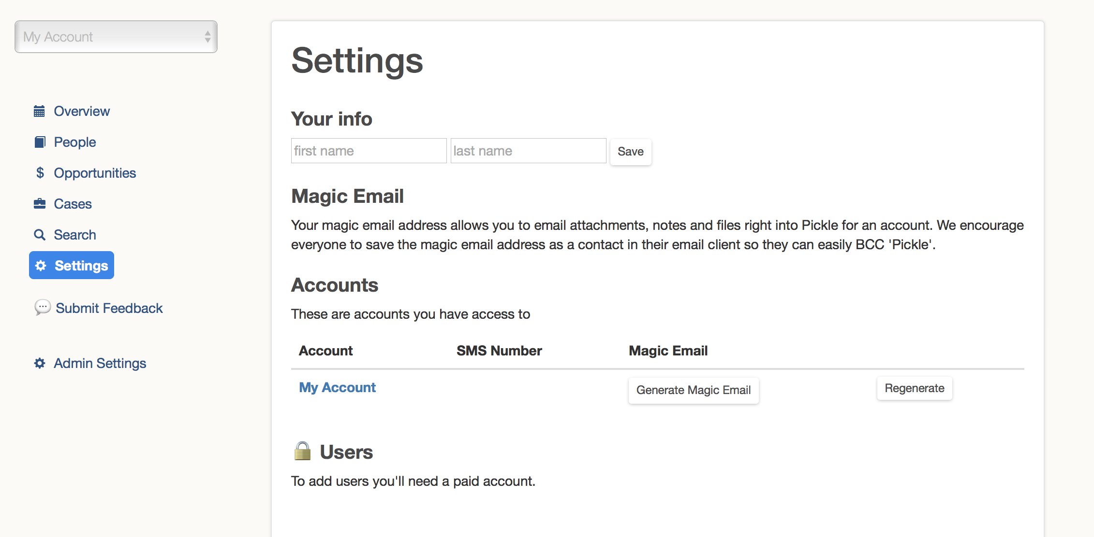1094x537 pixels.
Task: Click the Generate Magic Email button
Action: click(x=693, y=390)
